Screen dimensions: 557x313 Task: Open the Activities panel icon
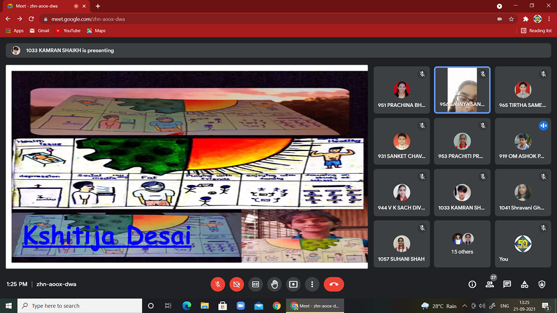click(x=525, y=284)
